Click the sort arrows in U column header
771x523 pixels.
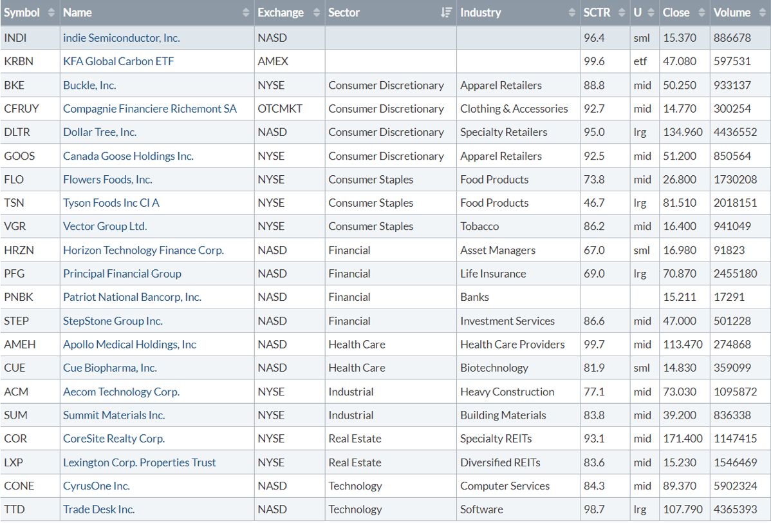pos(651,13)
